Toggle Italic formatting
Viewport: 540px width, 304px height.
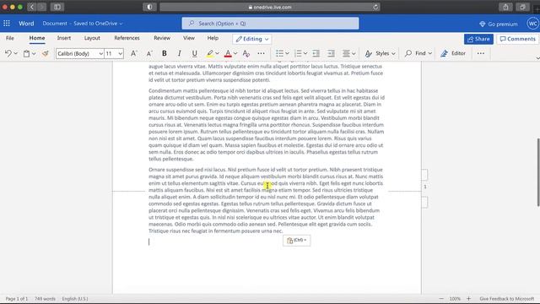point(179,53)
